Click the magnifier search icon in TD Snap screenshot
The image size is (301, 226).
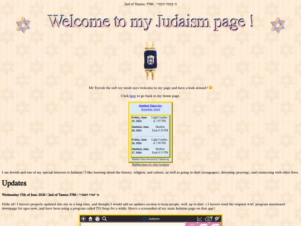click(x=104, y=219)
